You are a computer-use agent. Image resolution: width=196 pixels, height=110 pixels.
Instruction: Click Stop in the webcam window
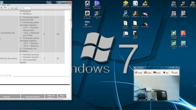[x=166, y=73]
